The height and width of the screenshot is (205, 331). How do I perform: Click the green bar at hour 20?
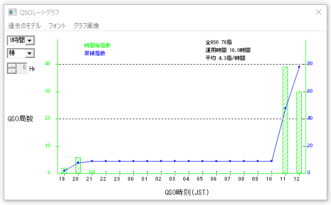78,165
